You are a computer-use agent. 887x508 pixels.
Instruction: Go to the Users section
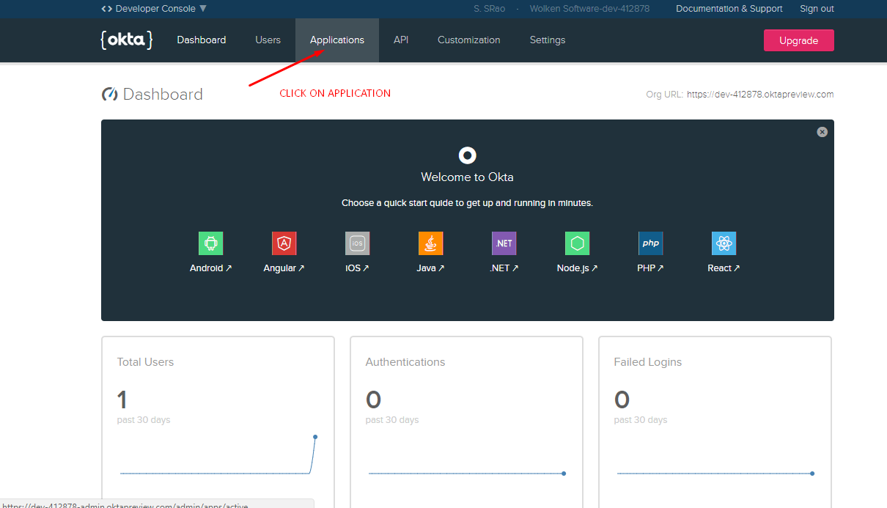(268, 40)
